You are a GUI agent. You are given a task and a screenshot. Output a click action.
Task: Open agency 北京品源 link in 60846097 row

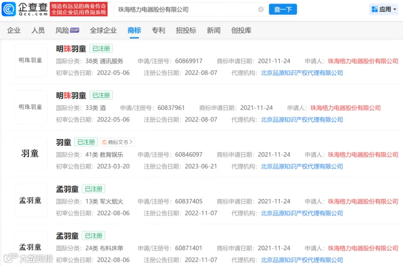tap(302, 166)
